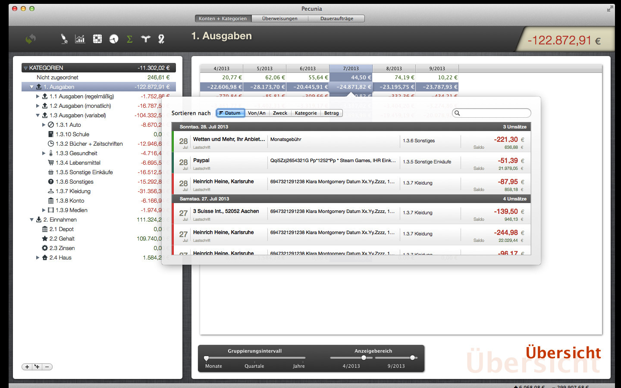Select the 6/2013 column header
621x388 pixels.
(x=308, y=69)
